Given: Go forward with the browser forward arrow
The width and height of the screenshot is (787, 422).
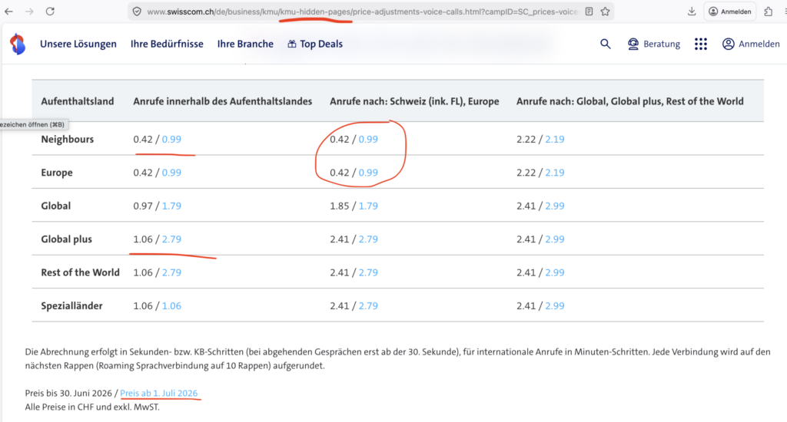Looking at the screenshot, I should 29,11.
